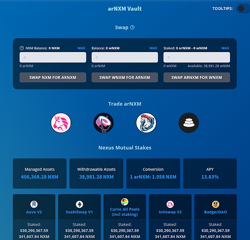The width and height of the screenshot is (250, 240).
Task: Click the Uniswap V2 stake card icon
Action: point(170,204)
